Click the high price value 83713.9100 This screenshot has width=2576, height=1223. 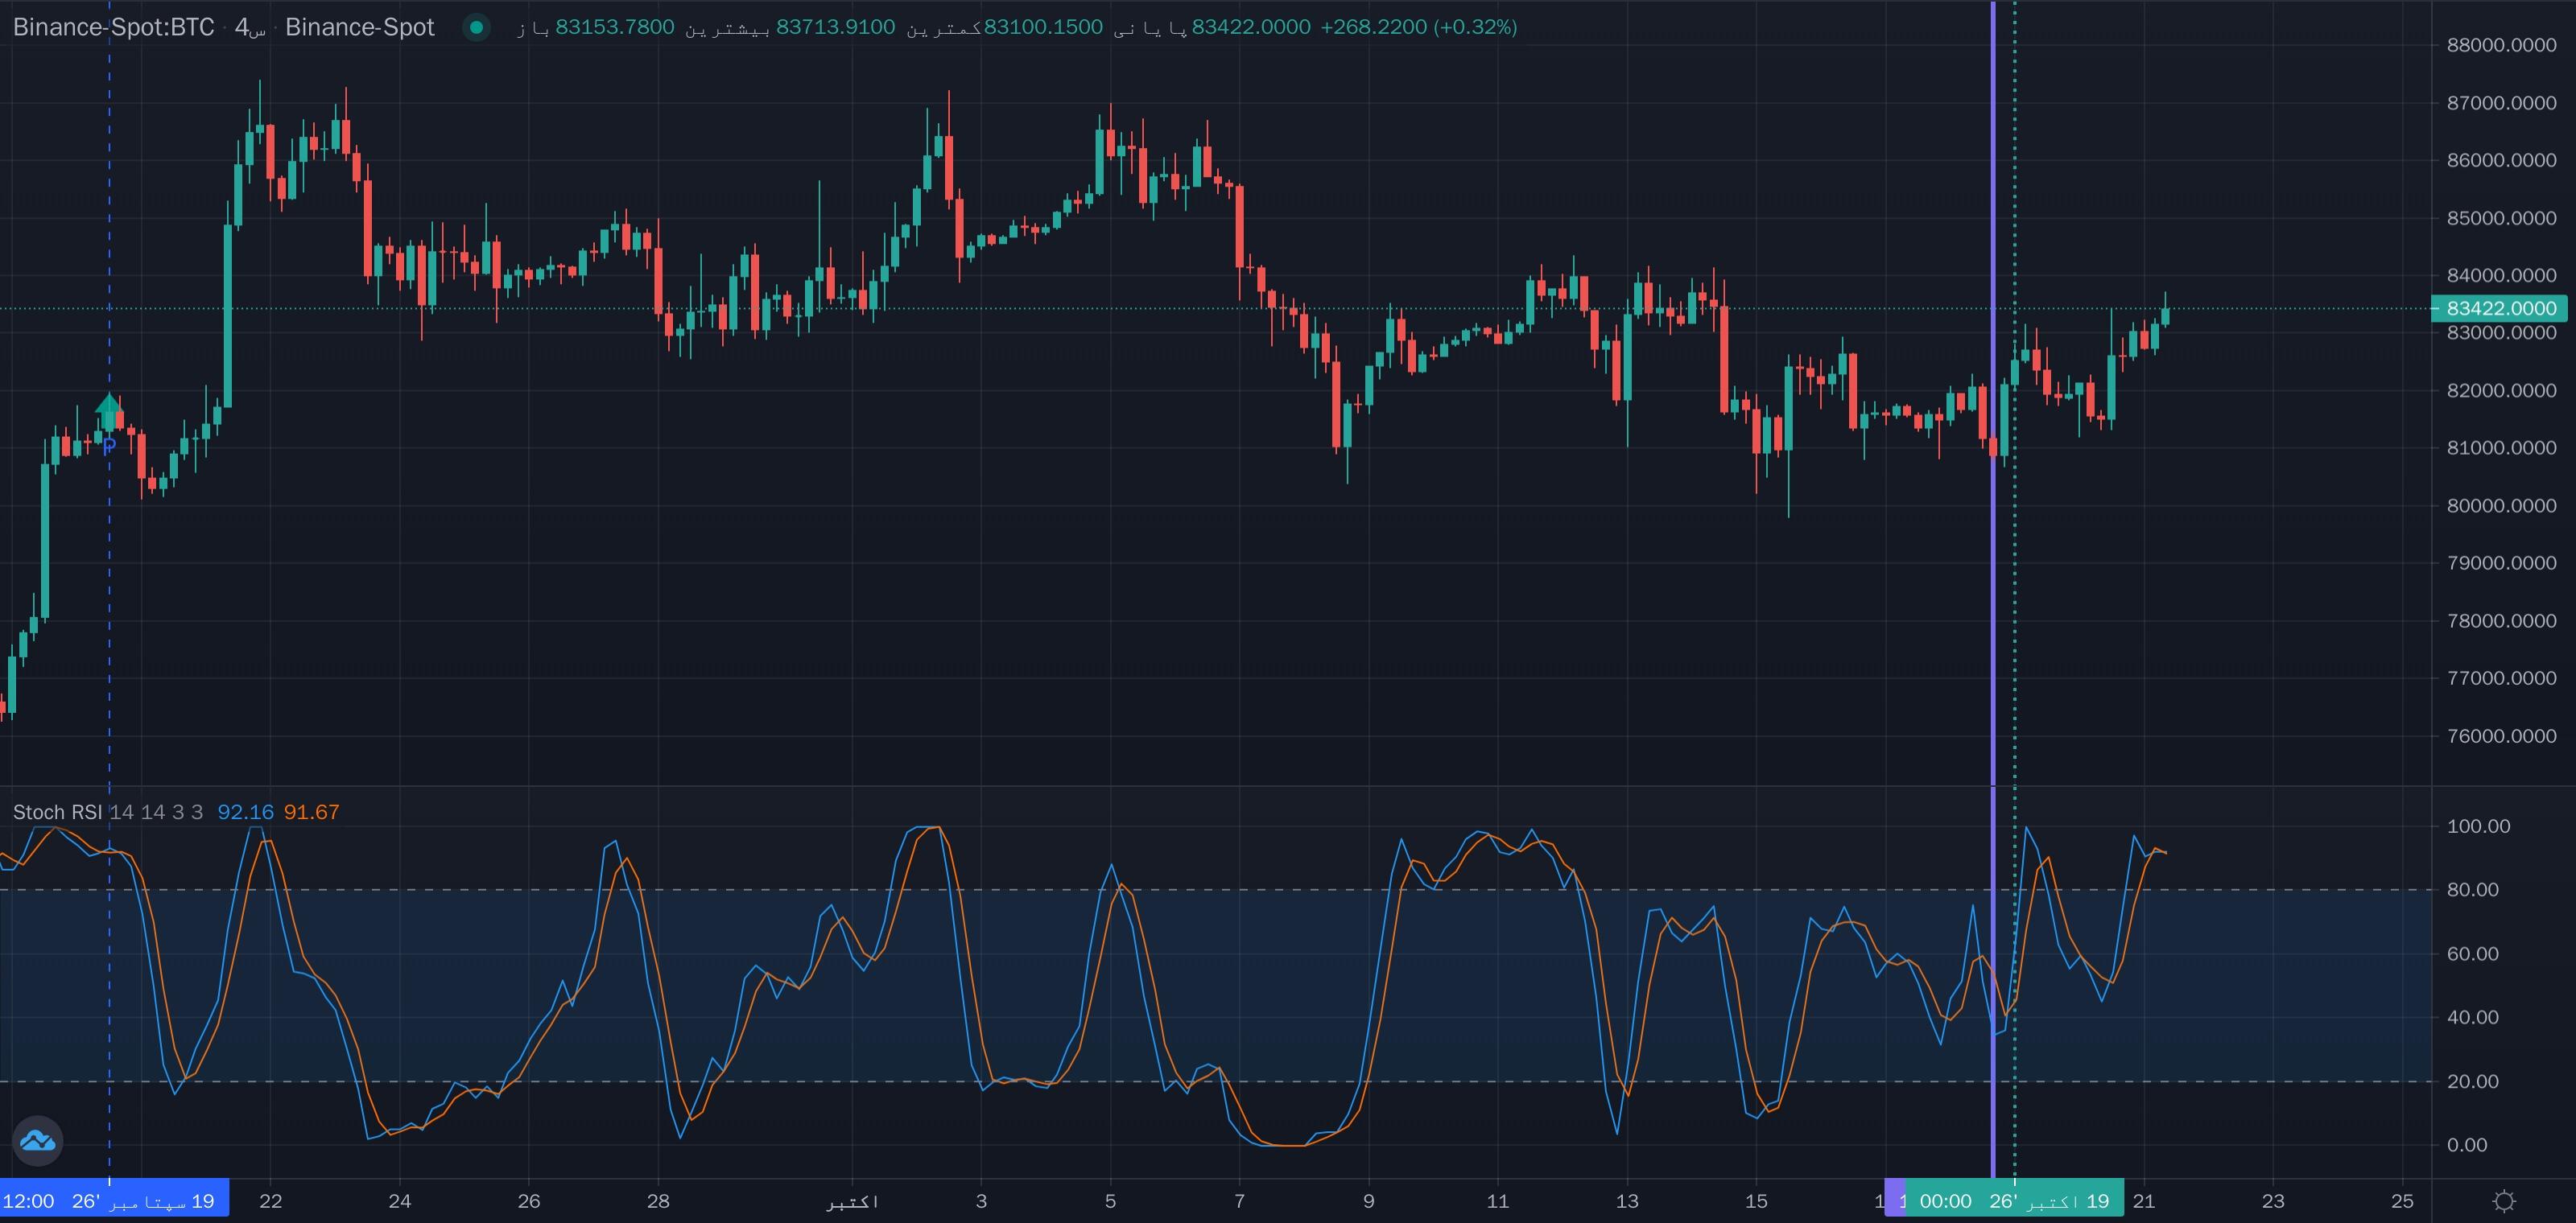[836, 27]
